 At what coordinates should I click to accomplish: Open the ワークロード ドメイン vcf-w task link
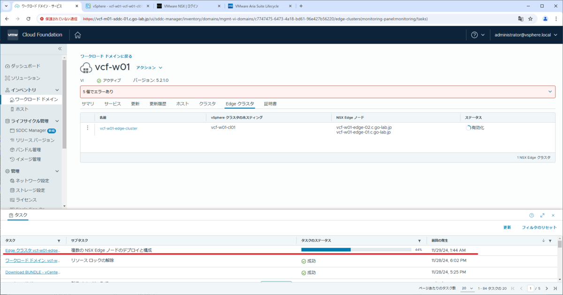coord(32,260)
